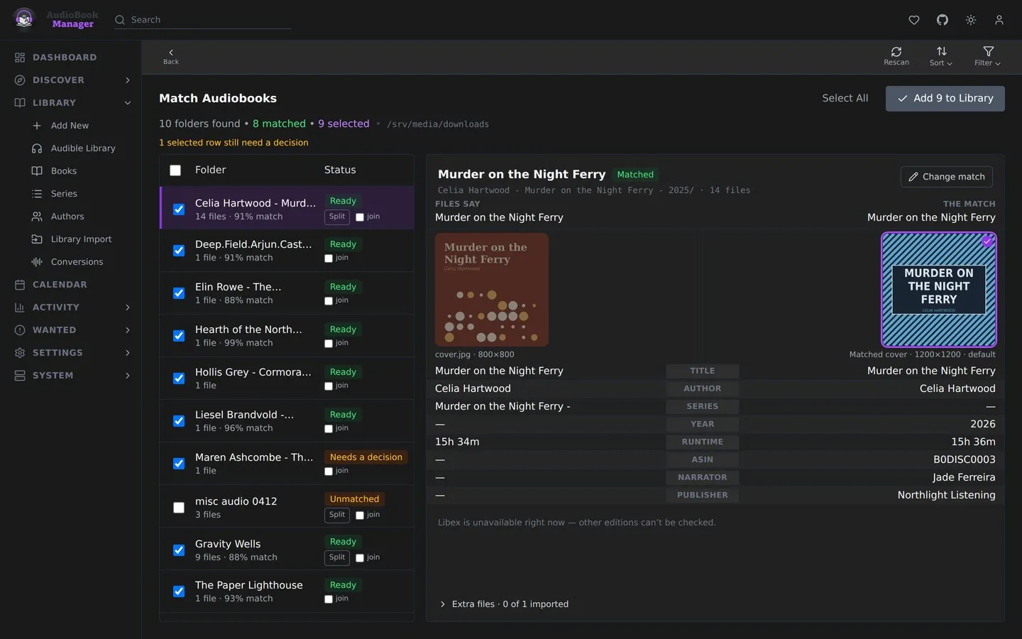Image resolution: width=1022 pixels, height=639 pixels.
Task: Enable join for The Paper Lighthouse row
Action: click(x=329, y=599)
